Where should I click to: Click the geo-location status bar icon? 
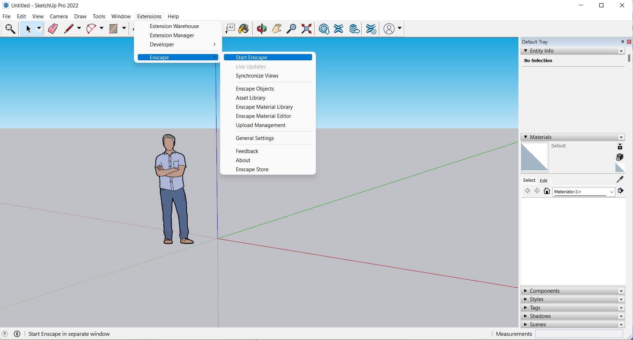pyautogui.click(x=5, y=334)
